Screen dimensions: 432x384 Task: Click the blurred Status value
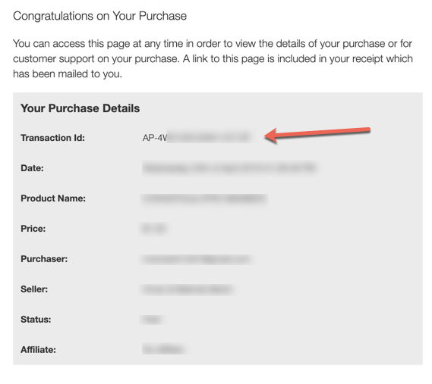pyautogui.click(x=152, y=320)
